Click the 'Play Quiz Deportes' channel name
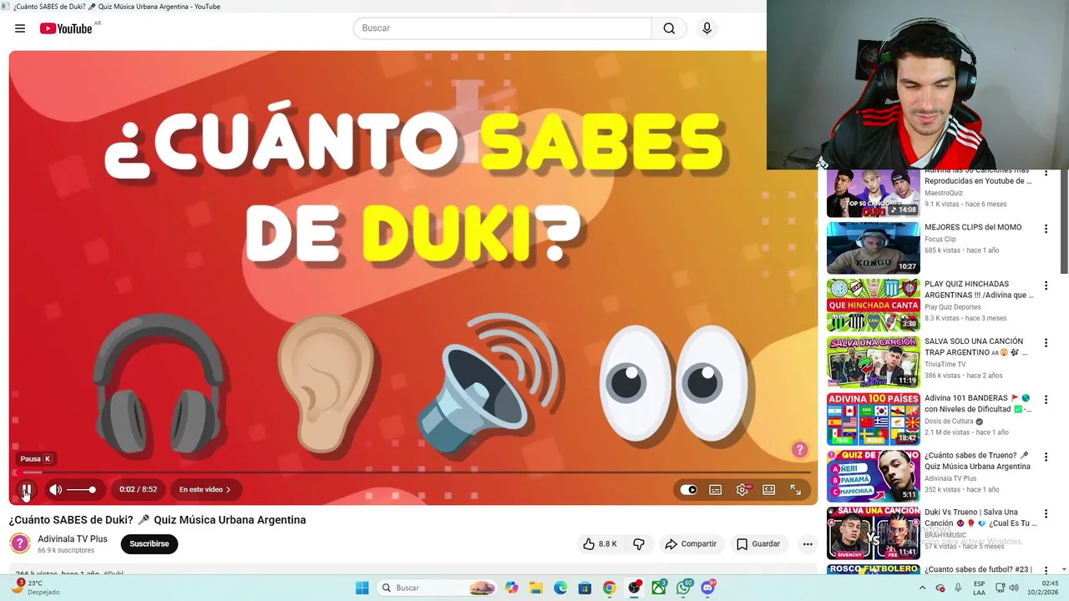The image size is (1069, 601). pyautogui.click(x=953, y=307)
